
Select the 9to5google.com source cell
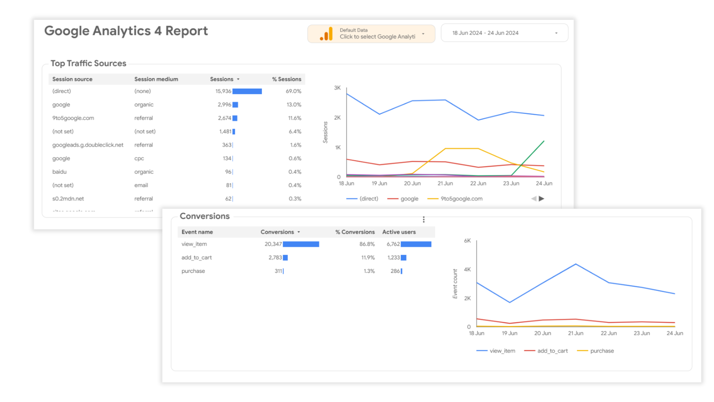(x=73, y=118)
